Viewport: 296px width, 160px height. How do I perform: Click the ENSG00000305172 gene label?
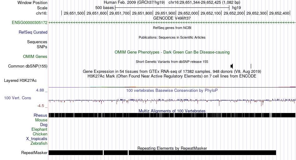(x=30, y=23)
